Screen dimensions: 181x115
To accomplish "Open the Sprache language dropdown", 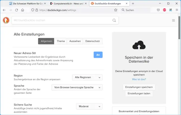I will coord(77,87).
